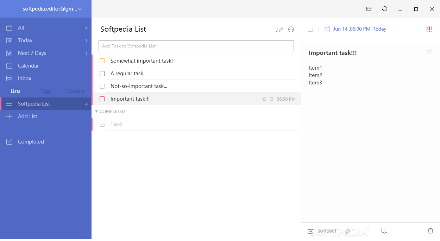The height and width of the screenshot is (241, 440).
Task: Click the Inbox tray icon
Action: click(x=9, y=78)
